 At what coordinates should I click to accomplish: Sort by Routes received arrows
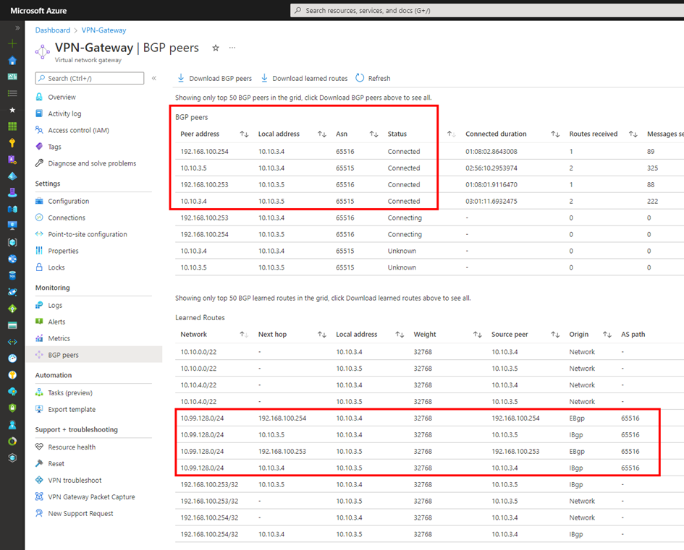click(x=633, y=134)
